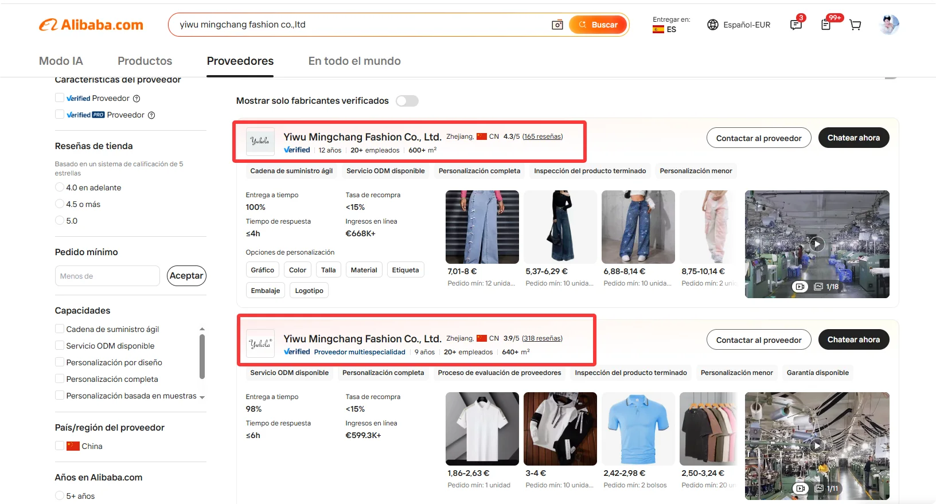The image size is (936, 504).
Task: Click first supplier's Yuhola logo
Action: (x=260, y=142)
